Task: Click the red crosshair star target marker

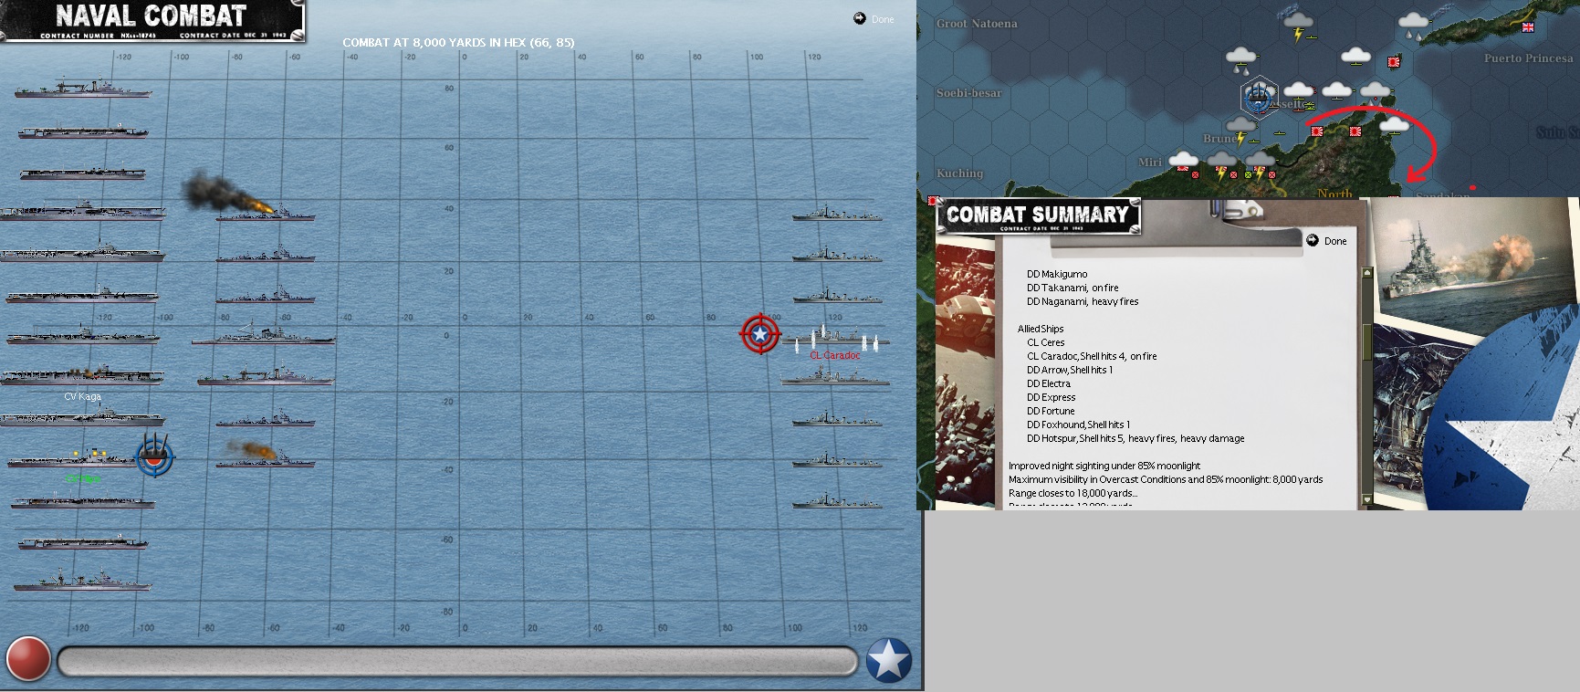Action: 759,334
